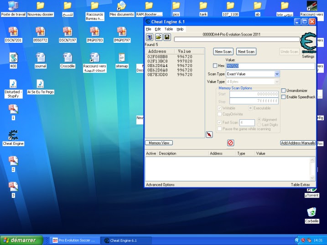Select the Last Digits radio button
The width and height of the screenshot is (327, 245).
(x=259, y=124)
